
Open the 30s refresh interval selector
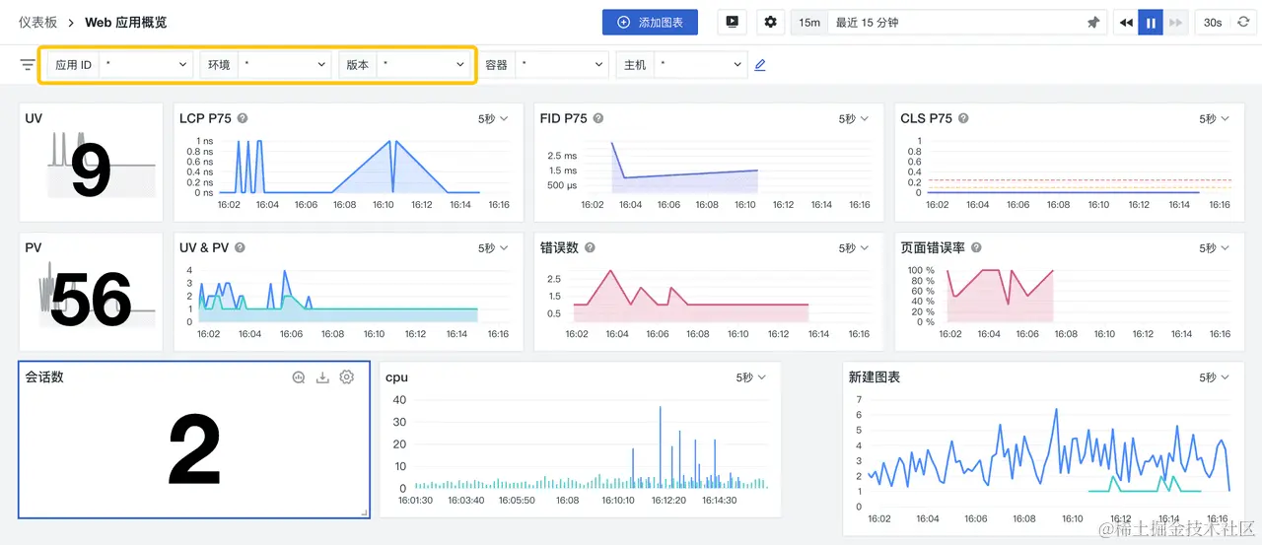click(x=1213, y=22)
